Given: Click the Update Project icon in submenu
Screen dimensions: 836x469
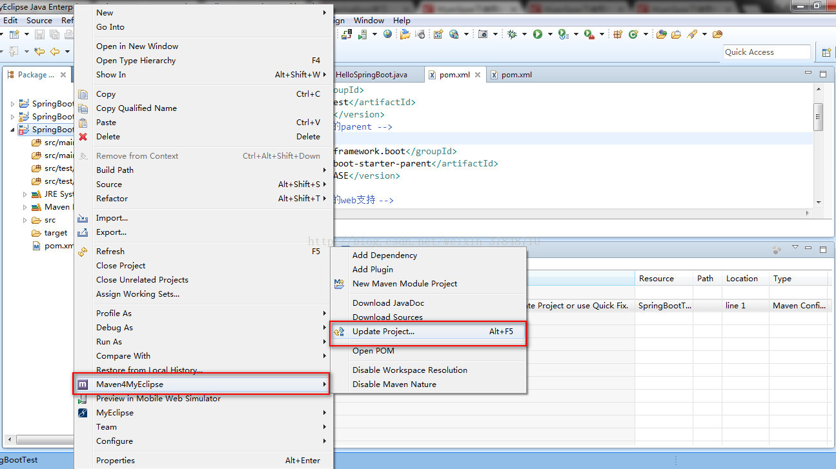Looking at the screenshot, I should 339,332.
